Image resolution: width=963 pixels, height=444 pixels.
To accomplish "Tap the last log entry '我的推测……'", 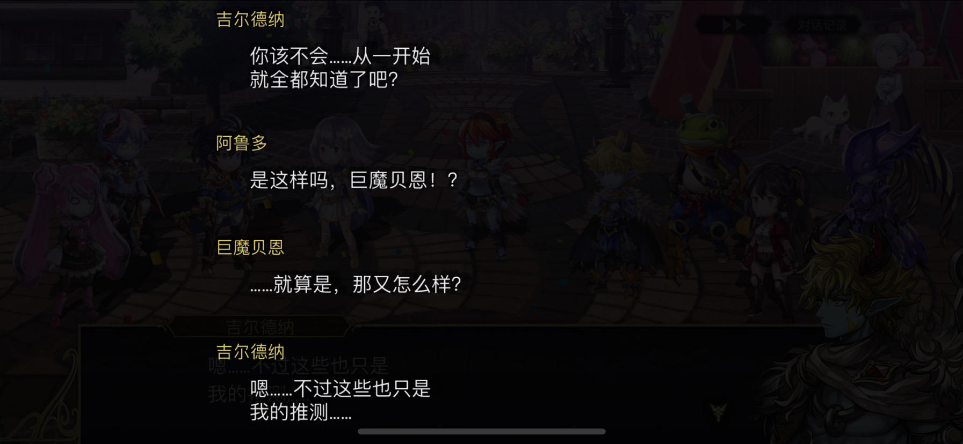I will pos(301,412).
